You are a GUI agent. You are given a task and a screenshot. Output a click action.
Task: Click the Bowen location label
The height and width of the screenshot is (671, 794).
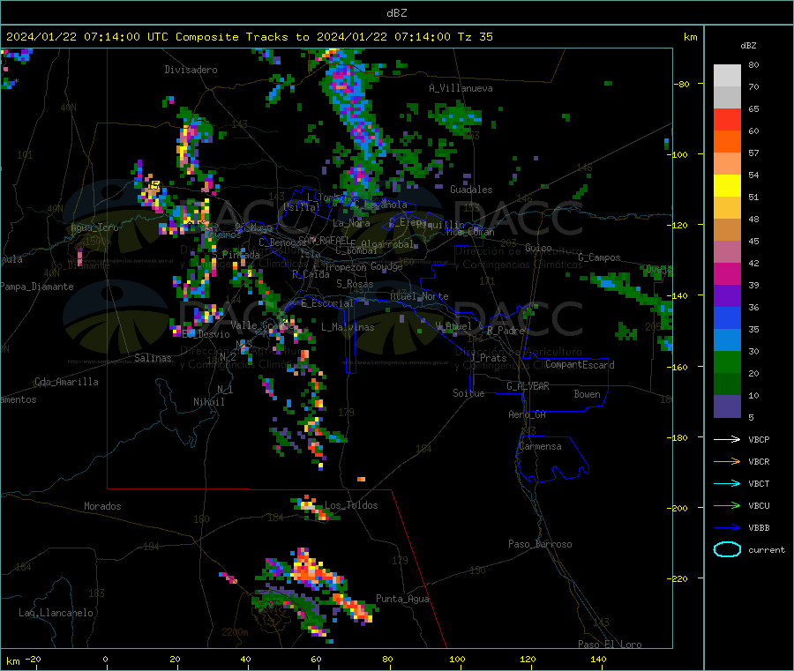587,394
